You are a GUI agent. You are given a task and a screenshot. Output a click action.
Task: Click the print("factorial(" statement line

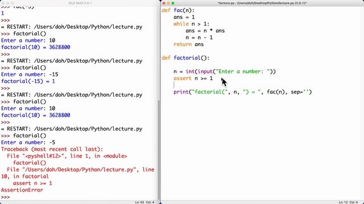pos(243,92)
